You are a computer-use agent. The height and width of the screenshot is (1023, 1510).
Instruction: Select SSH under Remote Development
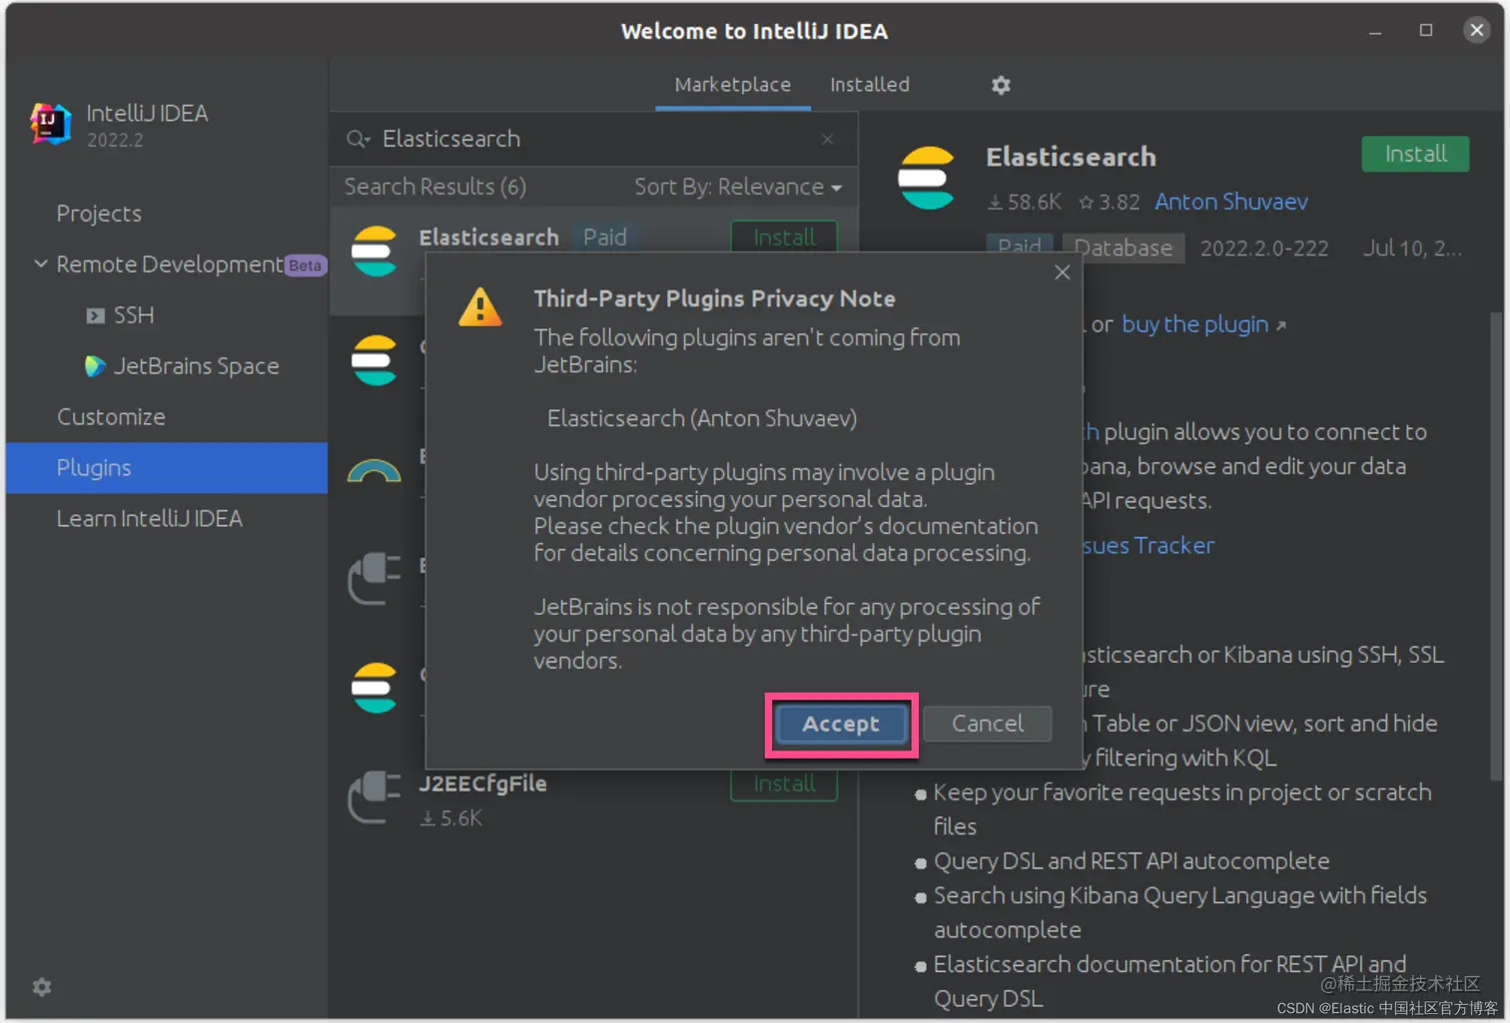tap(133, 315)
